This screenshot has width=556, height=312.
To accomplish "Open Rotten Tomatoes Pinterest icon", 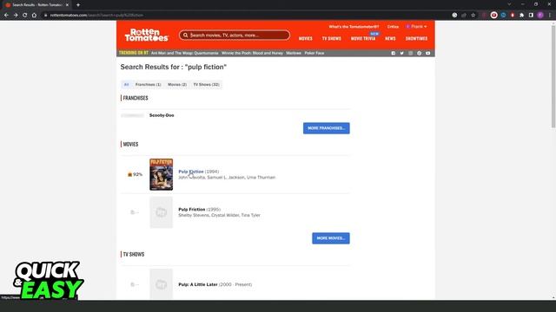I will coord(419,53).
